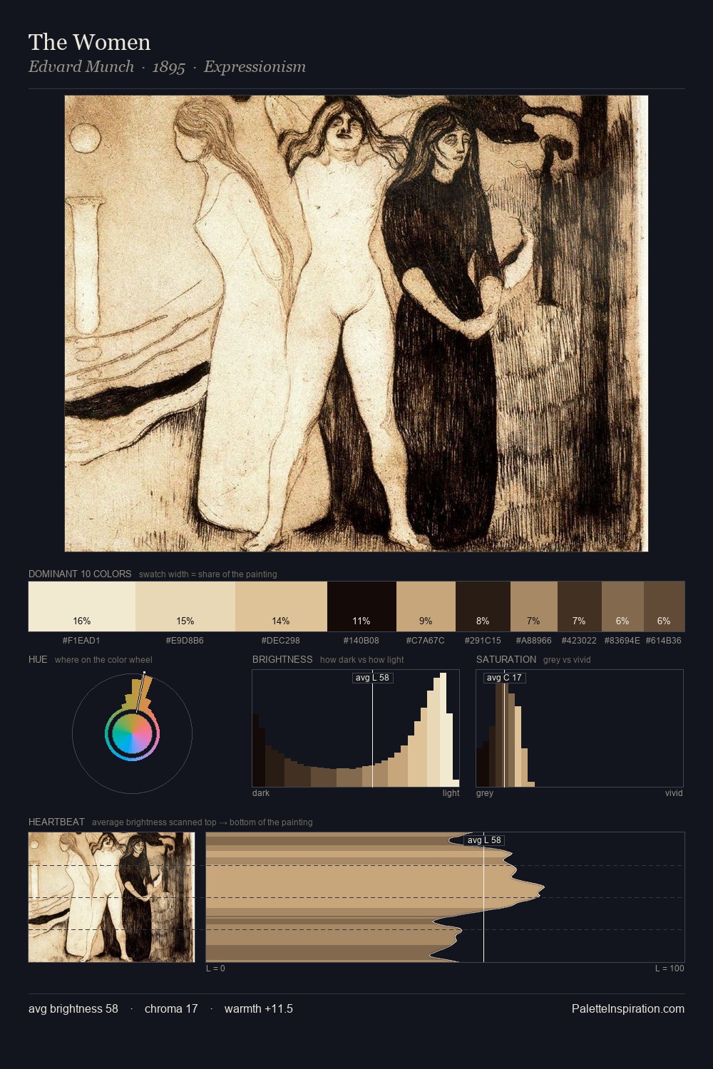Viewport: 713px width, 1069px height.
Task: Click the saturation histogram chart
Action: (580, 728)
